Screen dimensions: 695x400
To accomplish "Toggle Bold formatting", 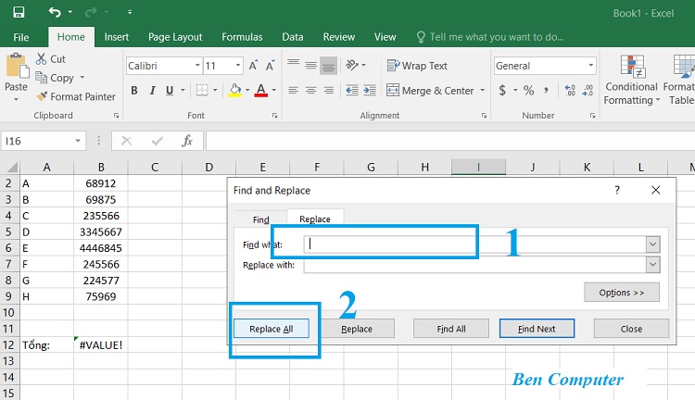I will pyautogui.click(x=133, y=91).
